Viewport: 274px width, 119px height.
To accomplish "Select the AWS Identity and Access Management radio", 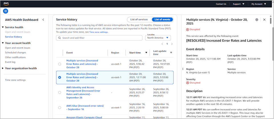I will click(x=59, y=92).
